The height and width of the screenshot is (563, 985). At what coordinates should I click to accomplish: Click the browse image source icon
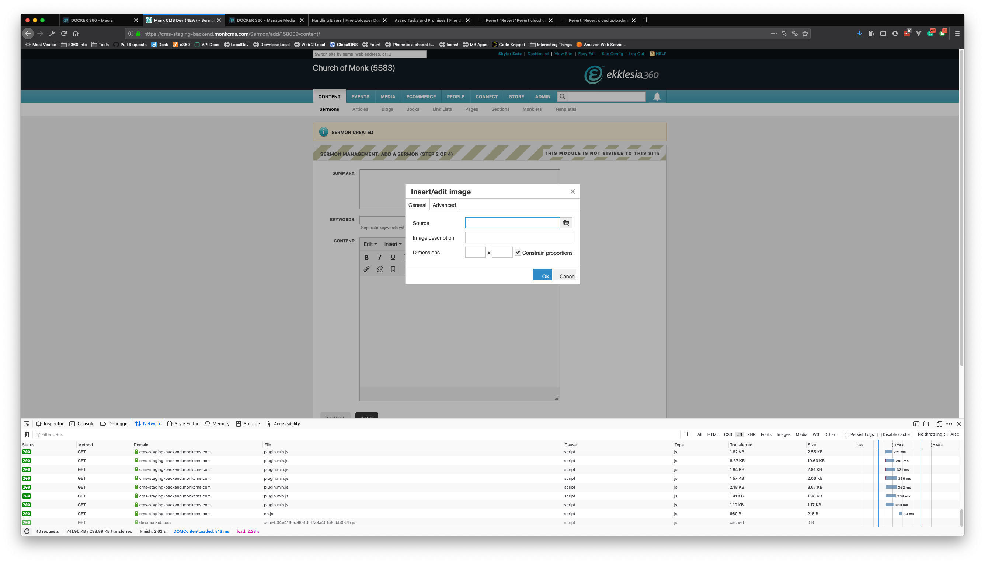click(566, 223)
